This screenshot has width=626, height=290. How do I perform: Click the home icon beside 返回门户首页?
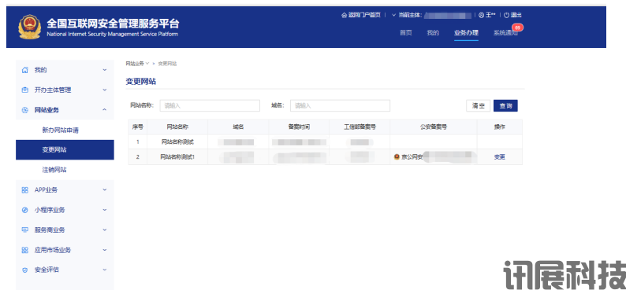click(344, 15)
